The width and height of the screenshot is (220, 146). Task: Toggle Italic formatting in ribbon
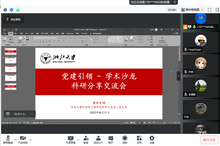[x=37, y=42]
